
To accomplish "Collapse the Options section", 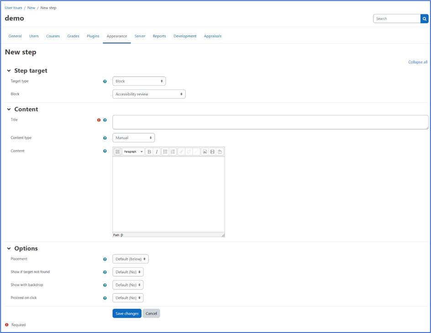I will click(x=9, y=249).
